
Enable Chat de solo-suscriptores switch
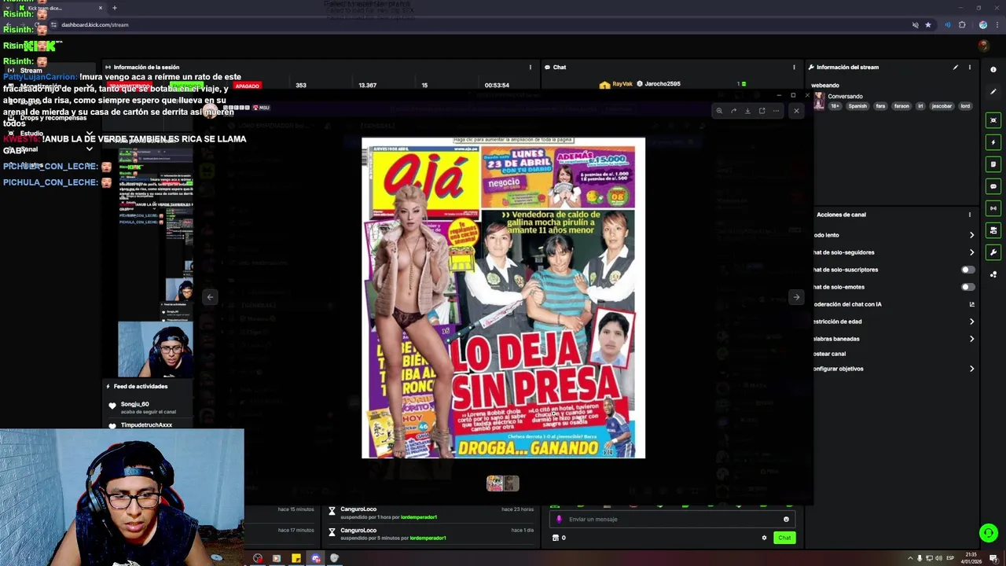pos(968,270)
